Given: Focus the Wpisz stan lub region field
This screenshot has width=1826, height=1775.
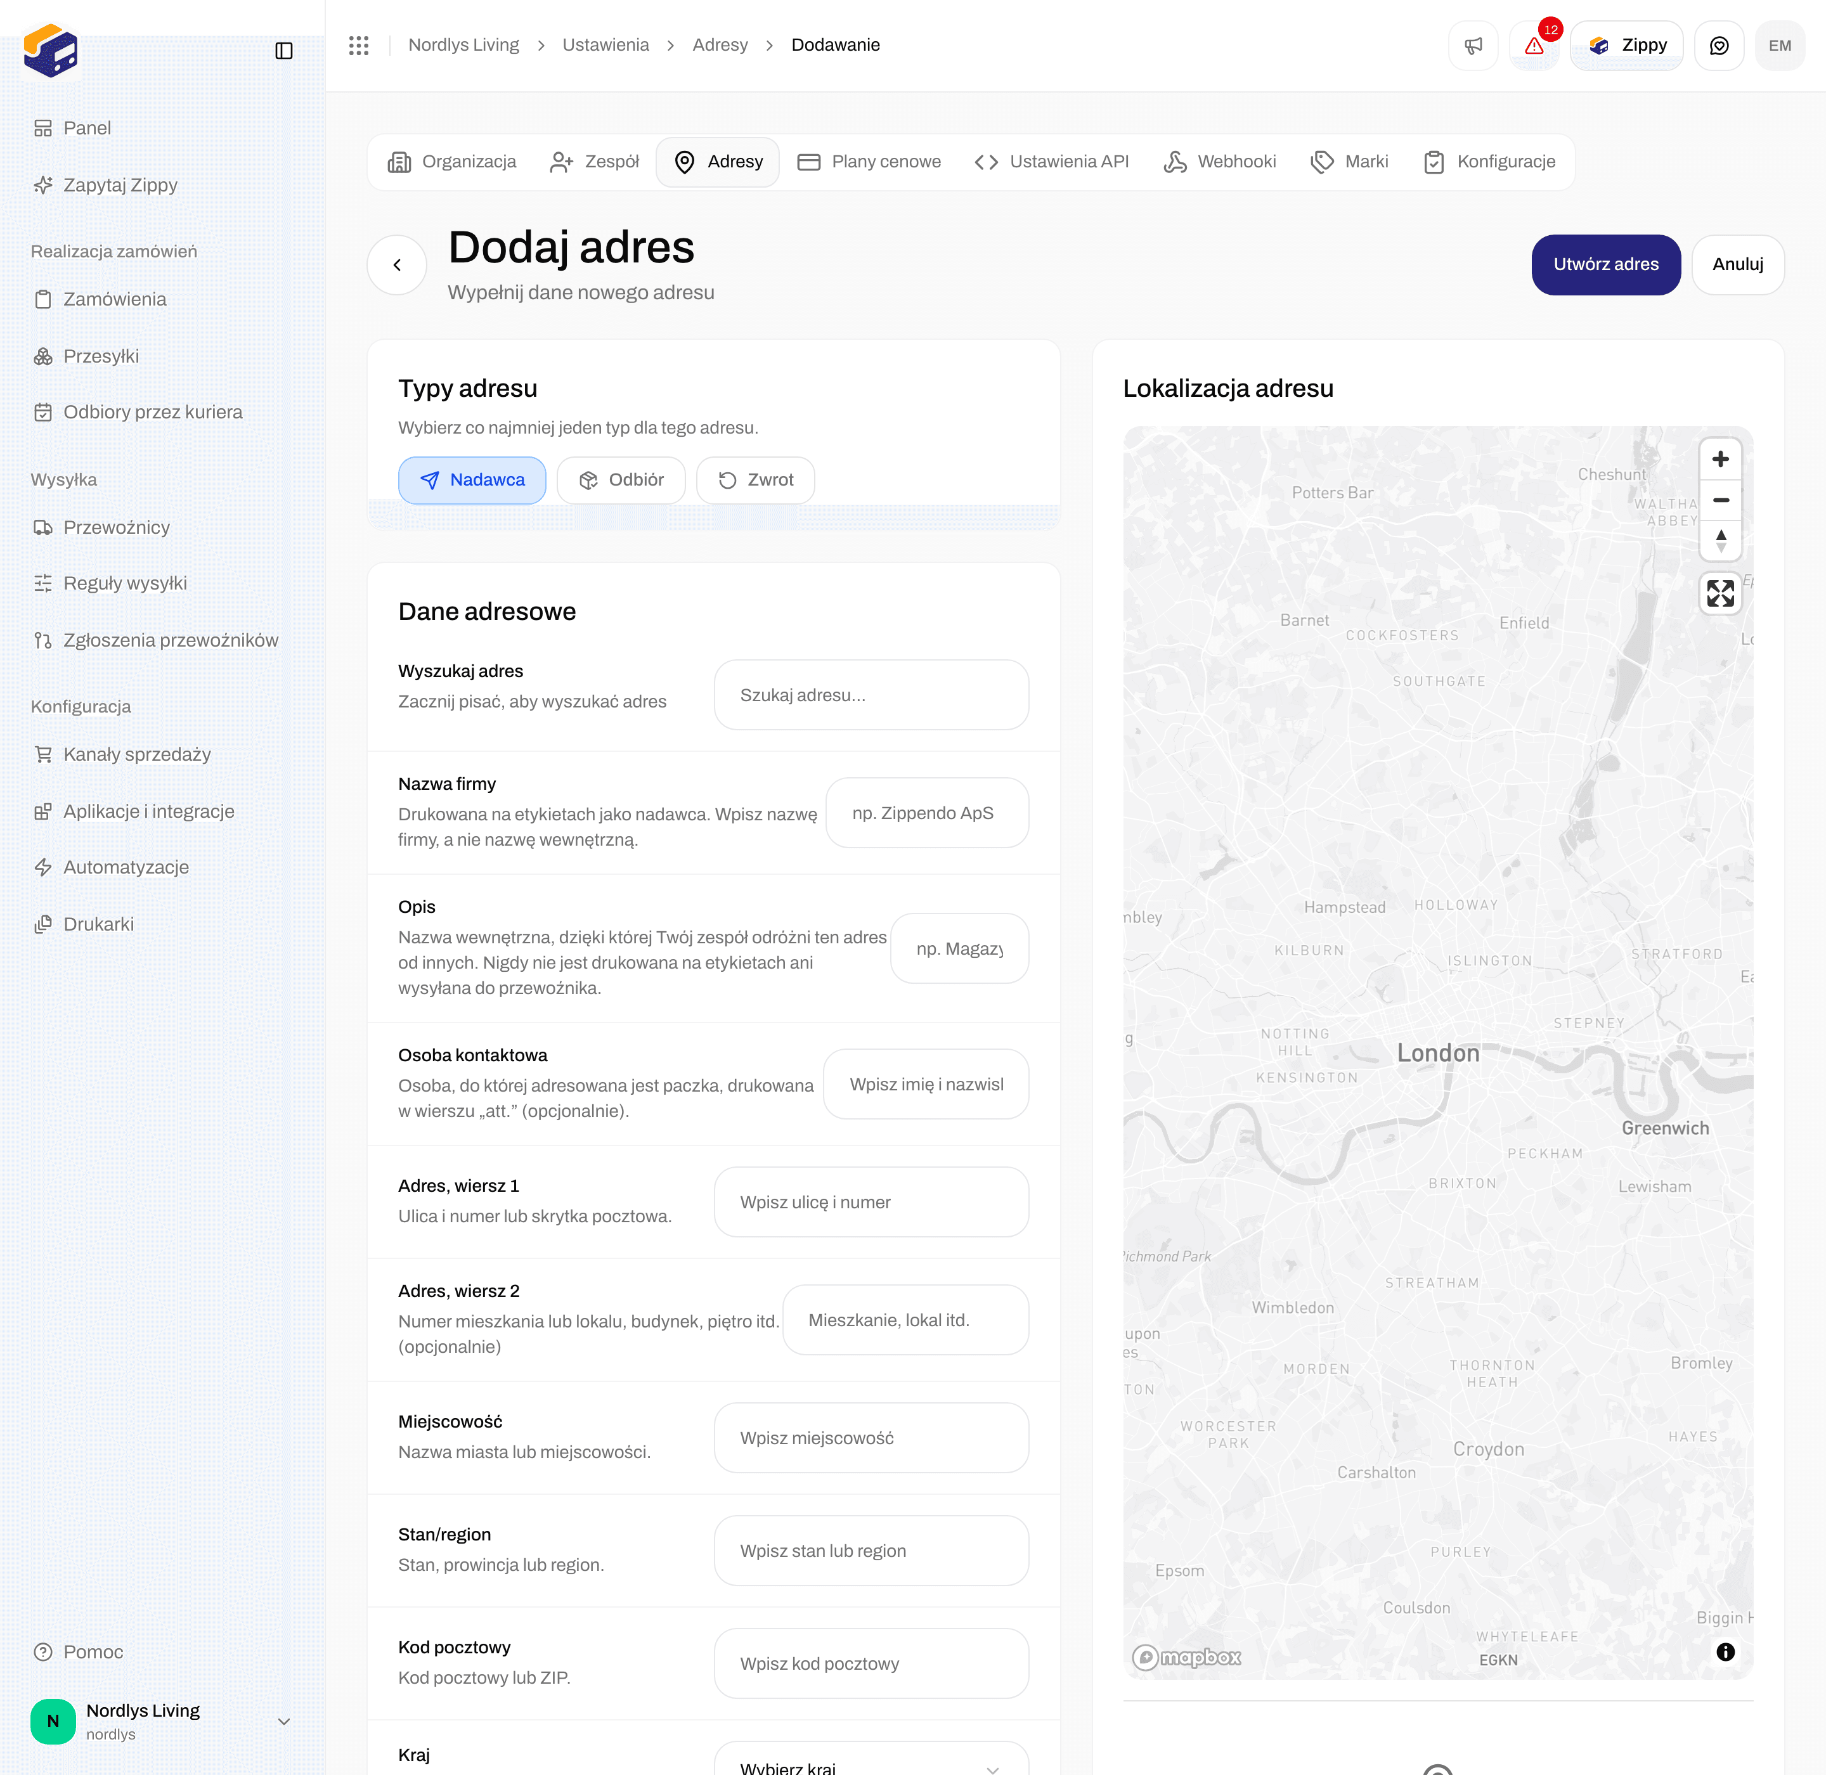Looking at the screenshot, I should [x=871, y=1551].
